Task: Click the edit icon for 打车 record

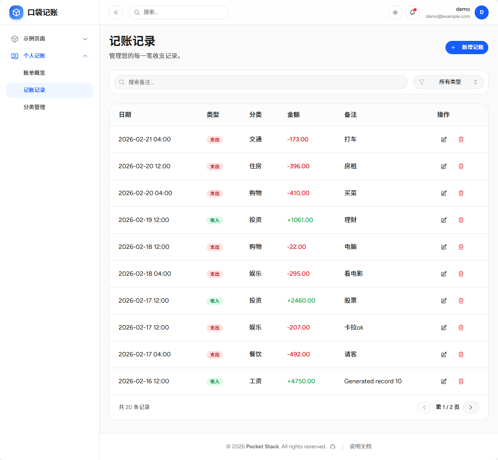Action: click(x=444, y=139)
